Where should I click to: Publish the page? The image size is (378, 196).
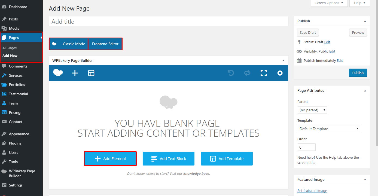(358, 73)
